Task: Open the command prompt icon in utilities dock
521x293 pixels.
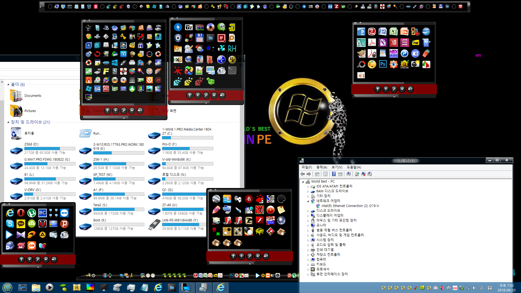Action: pyautogui.click(x=232, y=71)
